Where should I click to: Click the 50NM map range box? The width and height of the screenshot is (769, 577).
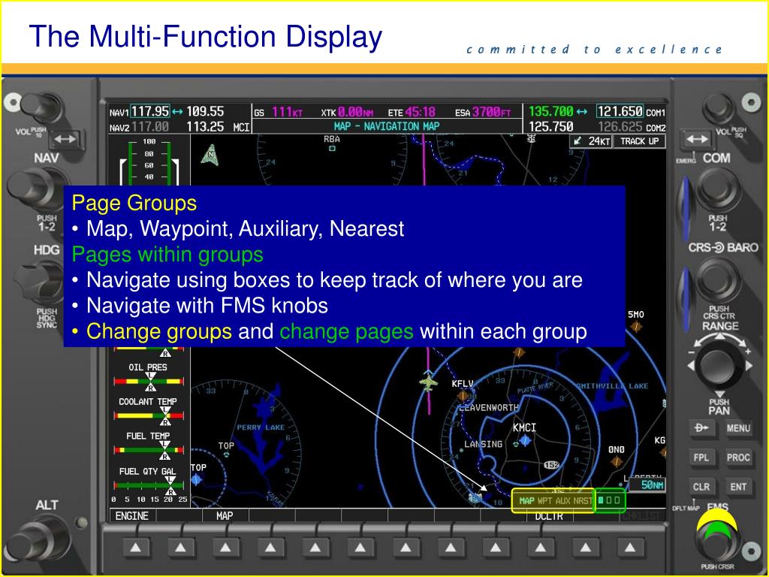click(647, 485)
